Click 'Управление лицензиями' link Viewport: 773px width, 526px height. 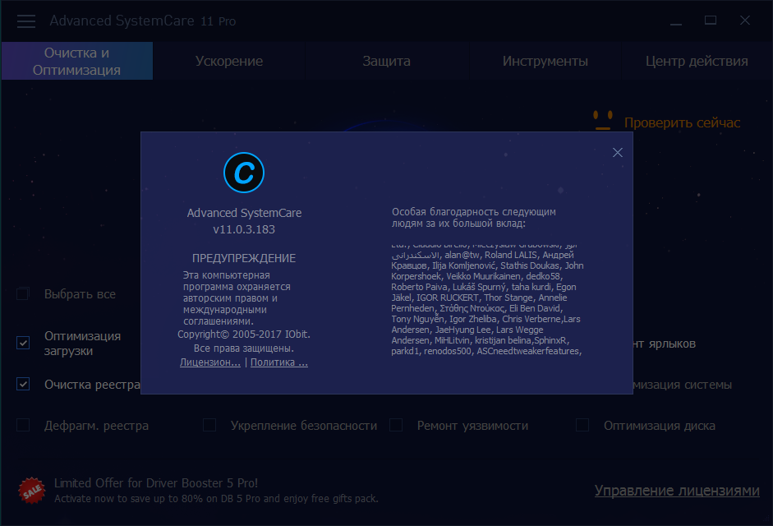point(677,491)
